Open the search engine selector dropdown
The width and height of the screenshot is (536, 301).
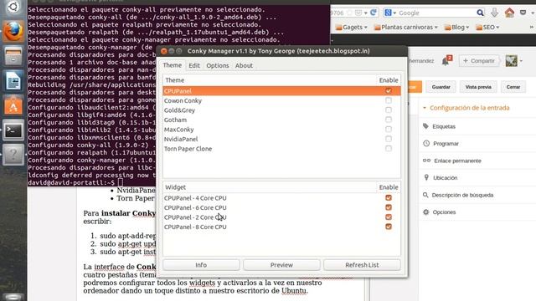[390, 13]
